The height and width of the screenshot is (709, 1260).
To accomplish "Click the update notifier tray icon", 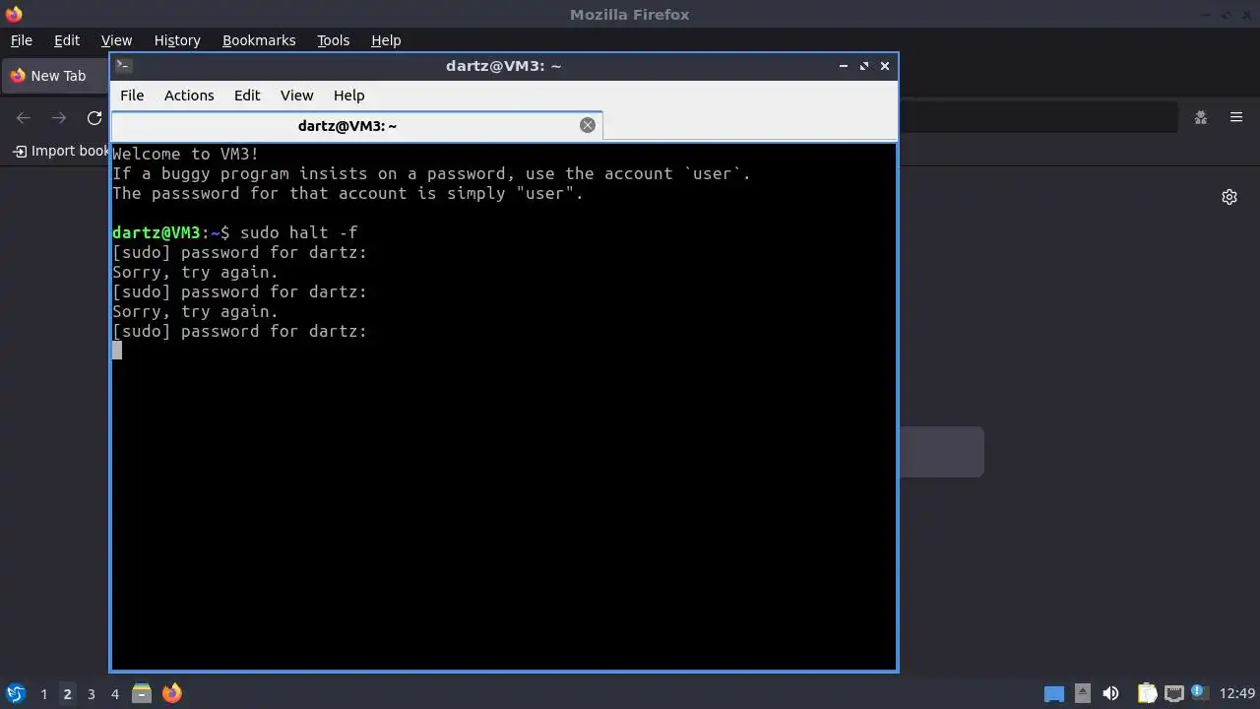I will click(1198, 691).
